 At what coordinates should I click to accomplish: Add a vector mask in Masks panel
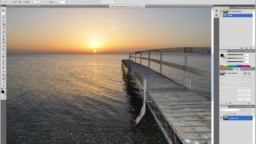pos(249,74)
